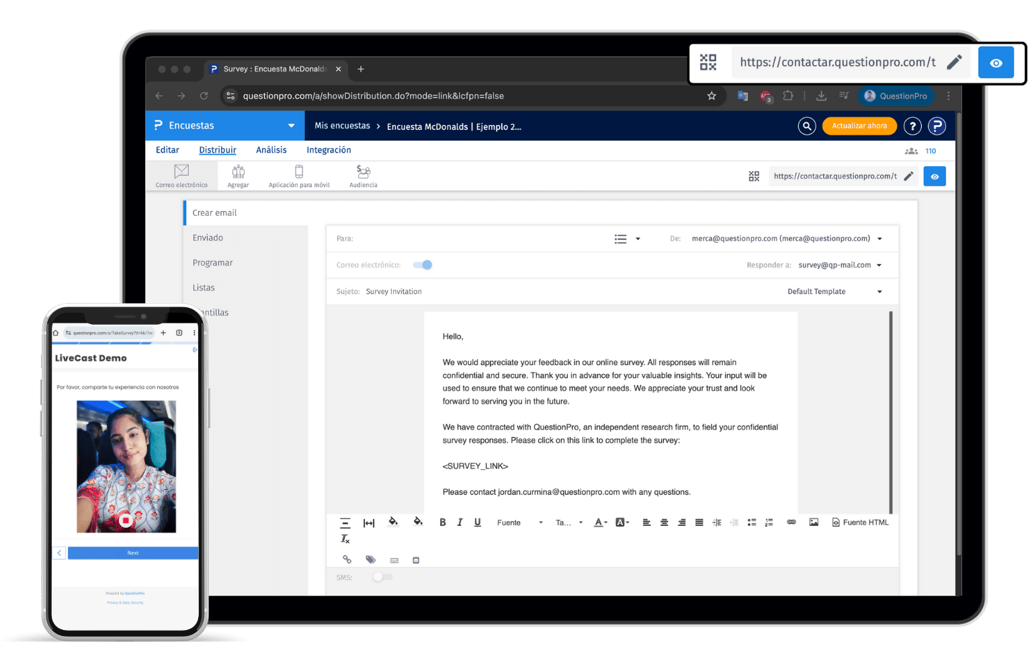Open the Fuente HTML source view
1028x669 pixels.
pyautogui.click(x=860, y=522)
